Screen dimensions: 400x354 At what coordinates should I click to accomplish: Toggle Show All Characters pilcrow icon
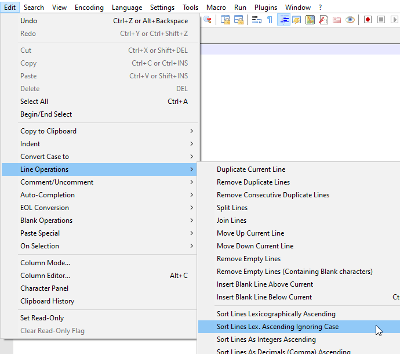click(x=270, y=20)
